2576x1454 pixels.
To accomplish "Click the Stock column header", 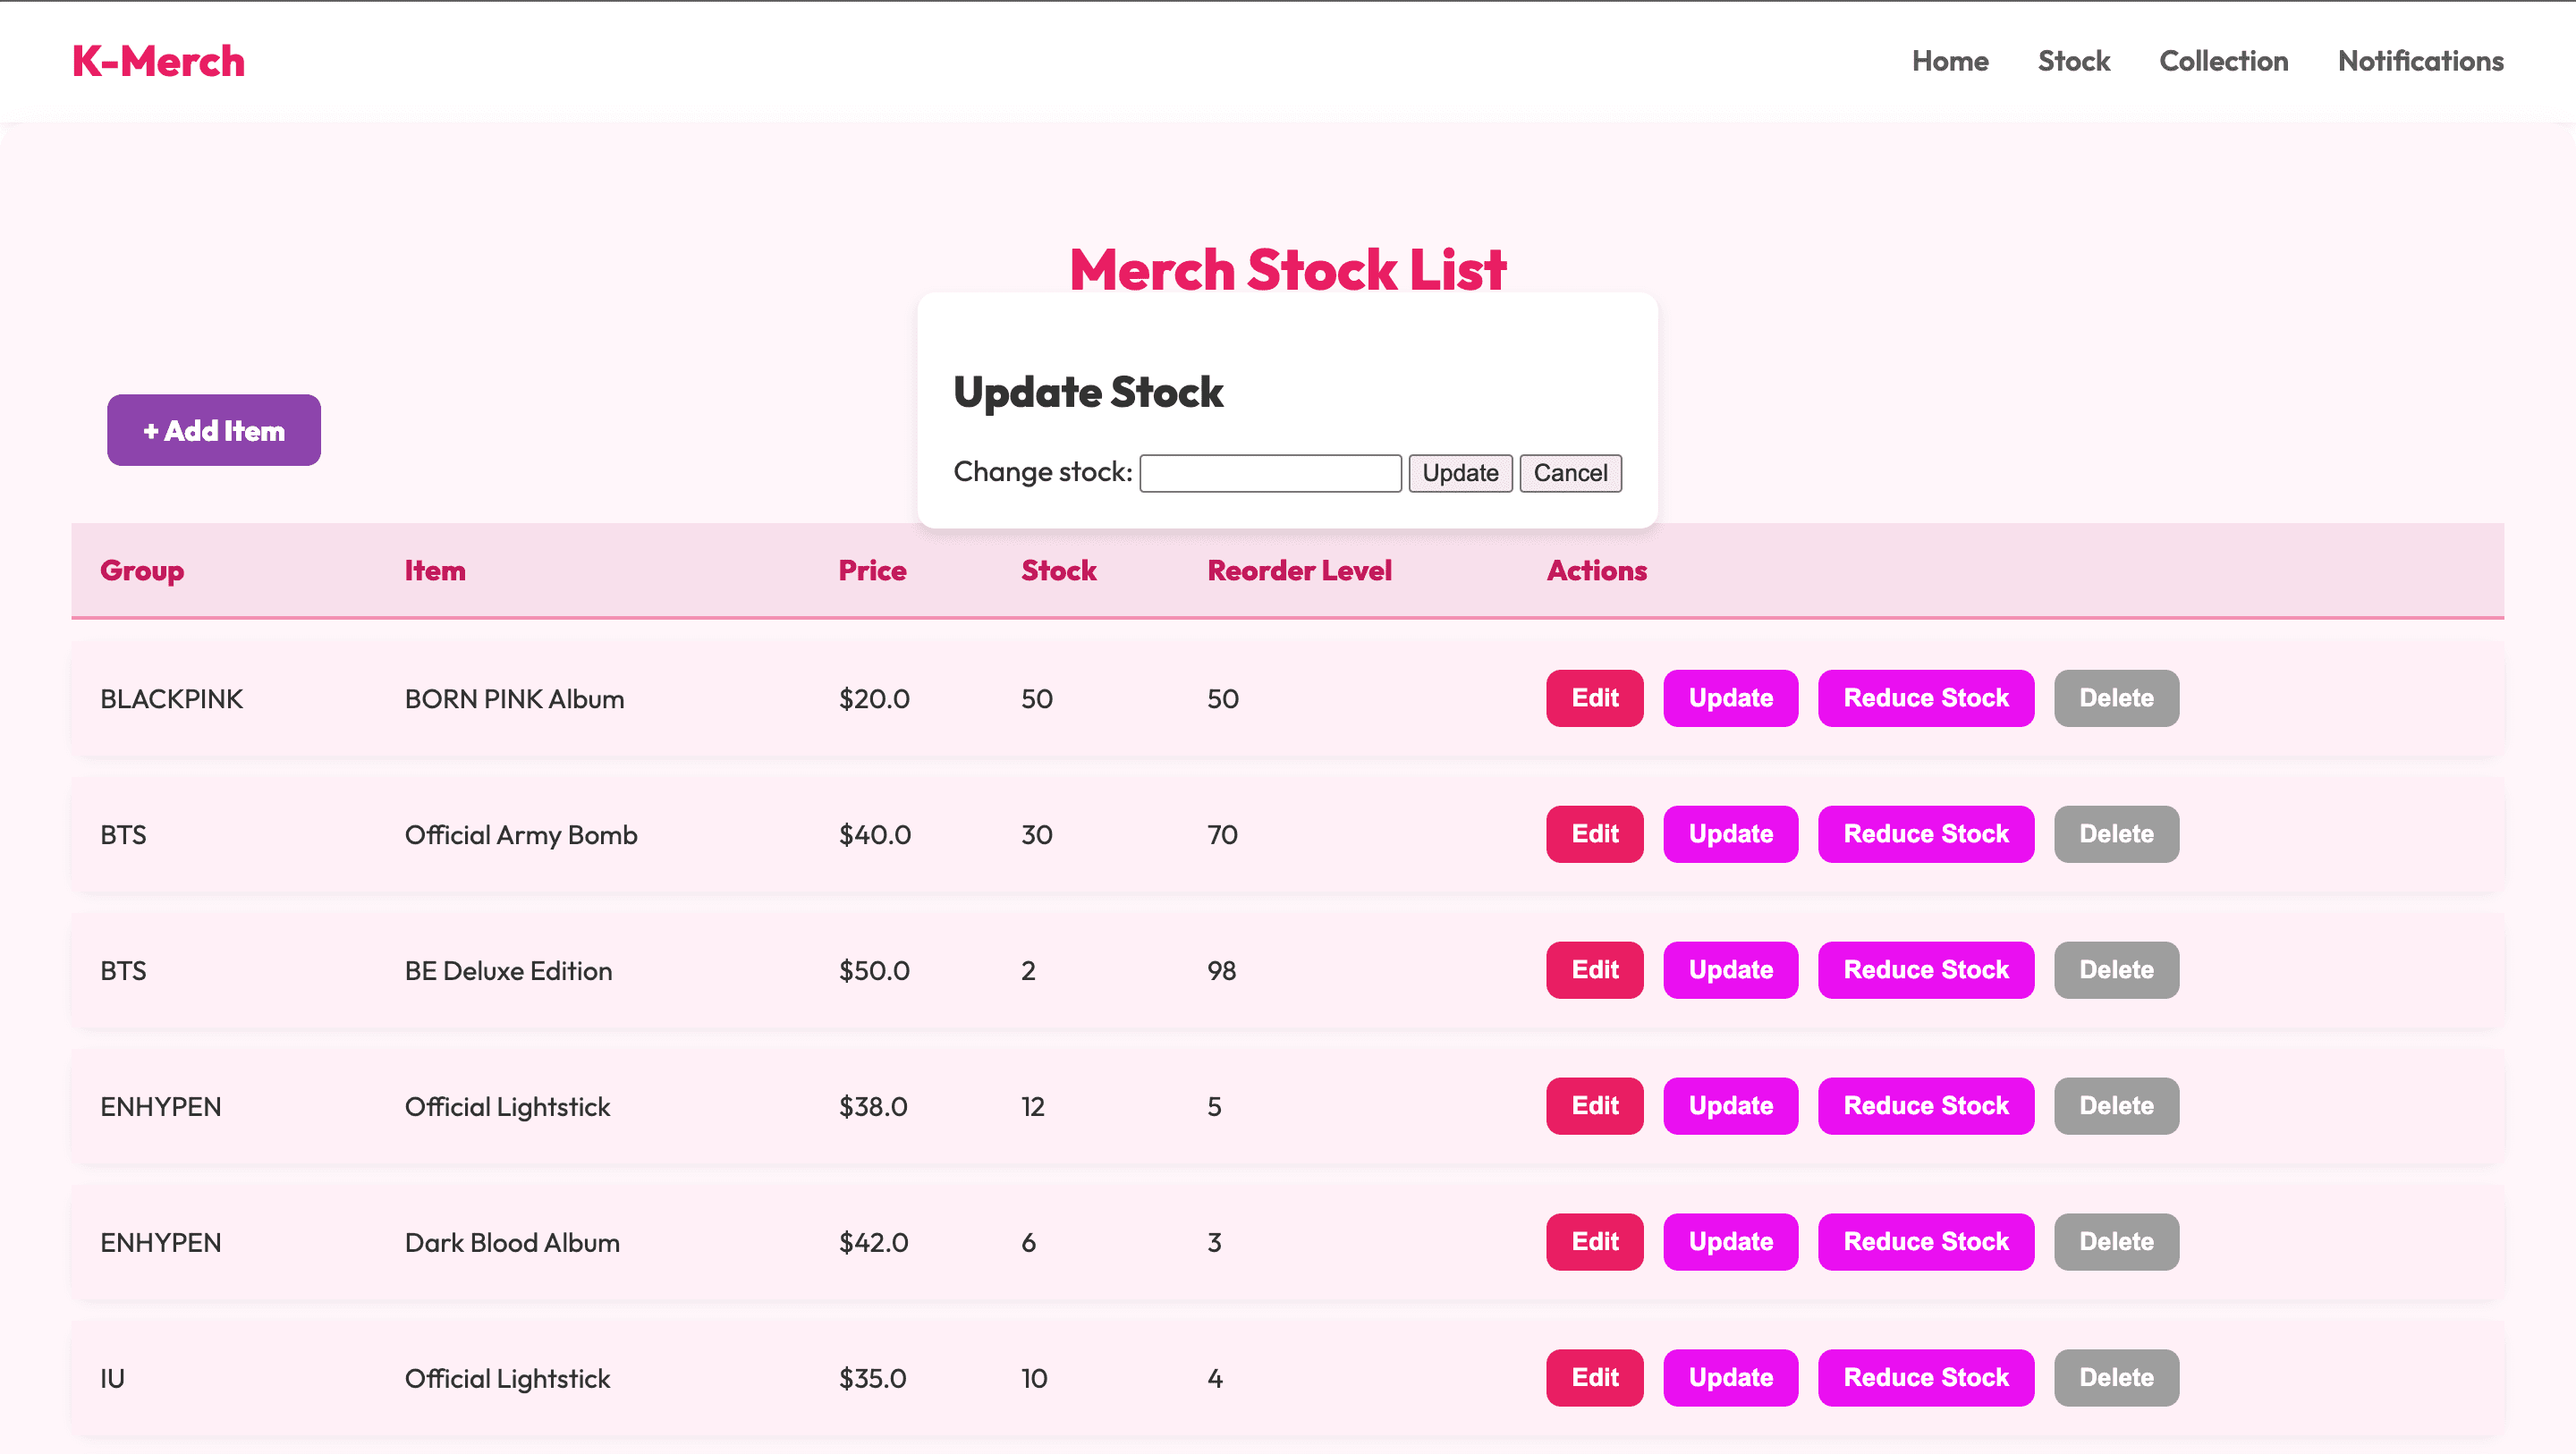I will [1058, 571].
